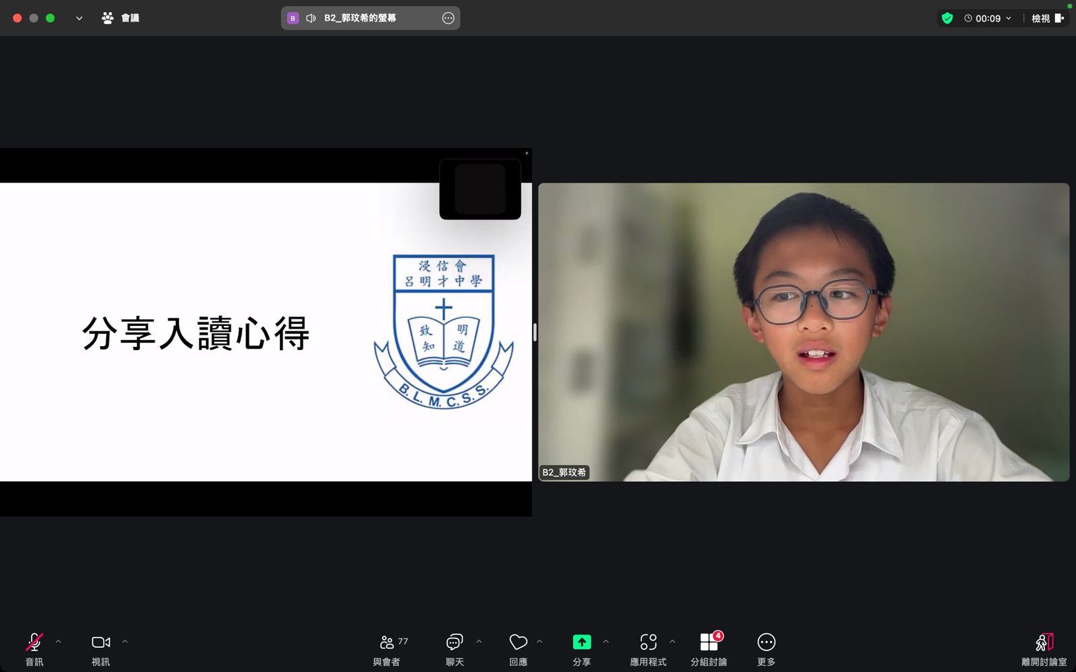Click the green share screen button

coord(582,650)
